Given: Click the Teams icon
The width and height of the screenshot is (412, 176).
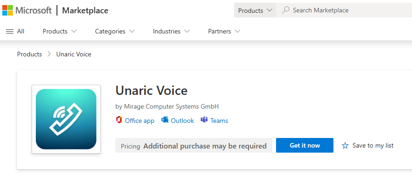Looking at the screenshot, I should [204, 120].
